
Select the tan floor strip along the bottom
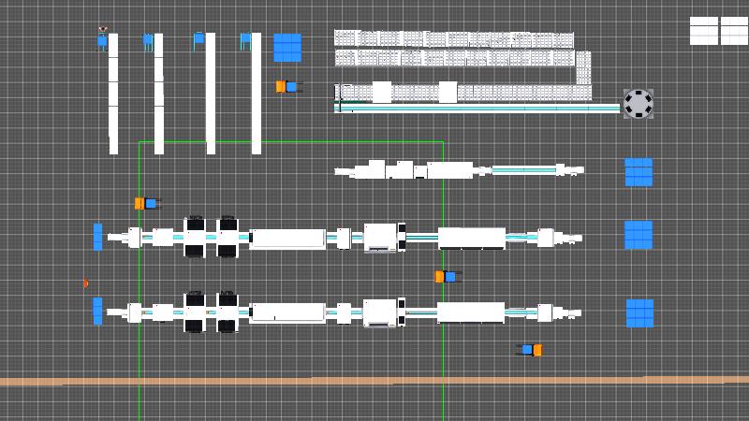[374, 381]
